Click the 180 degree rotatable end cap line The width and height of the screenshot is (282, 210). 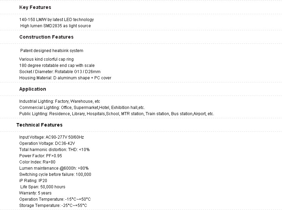tap(57, 66)
